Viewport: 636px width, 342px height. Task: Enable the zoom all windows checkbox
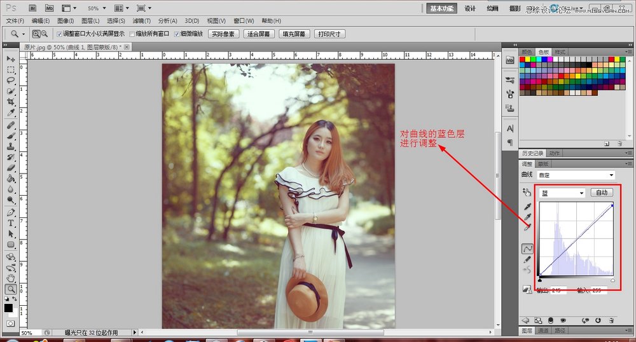click(x=132, y=34)
